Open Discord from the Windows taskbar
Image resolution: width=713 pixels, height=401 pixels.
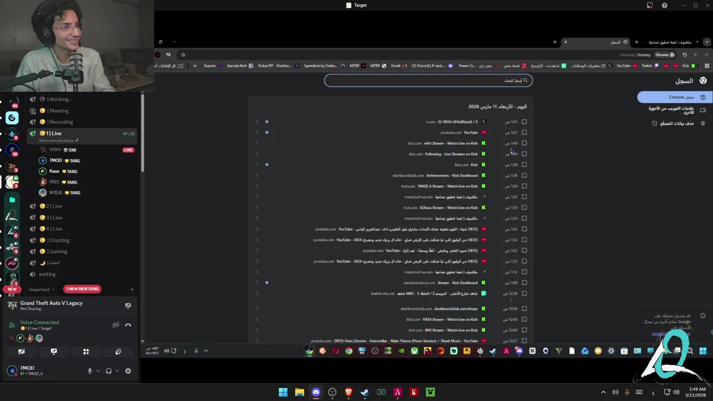coord(316,392)
